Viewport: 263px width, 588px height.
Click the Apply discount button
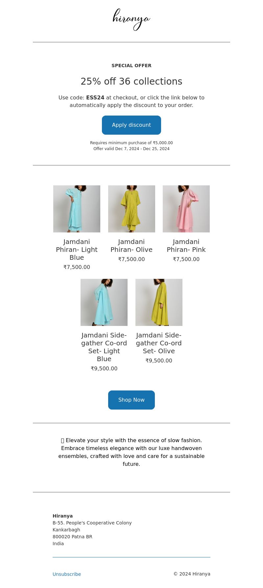click(x=131, y=125)
